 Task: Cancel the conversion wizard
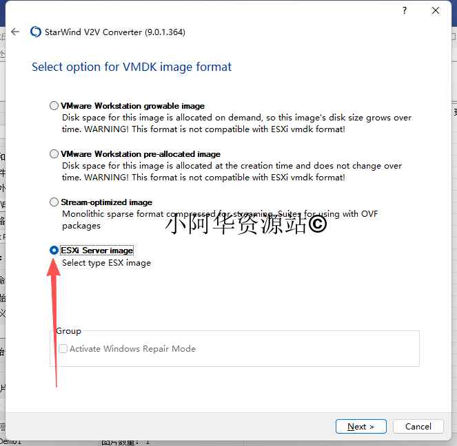point(418,427)
